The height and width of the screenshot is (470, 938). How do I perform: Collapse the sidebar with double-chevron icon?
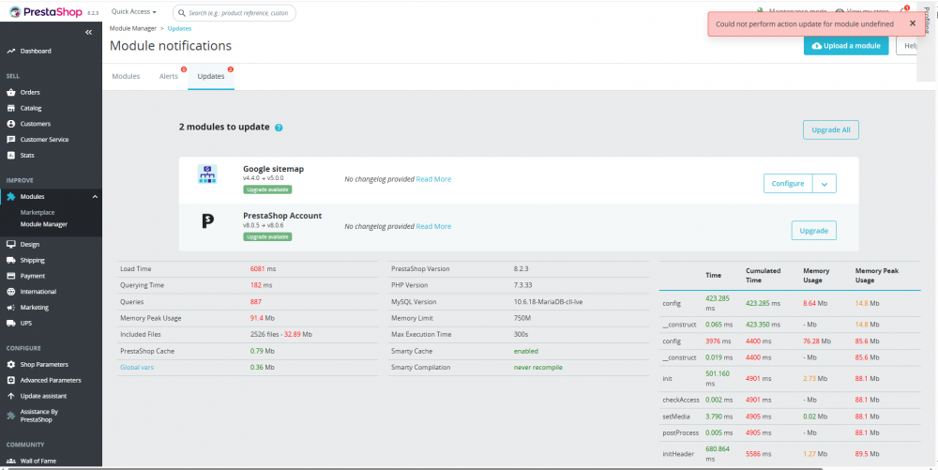tap(88, 32)
